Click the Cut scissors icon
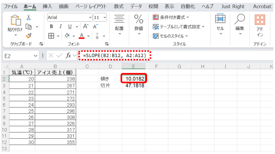275x154 pixels. click(x=29, y=18)
